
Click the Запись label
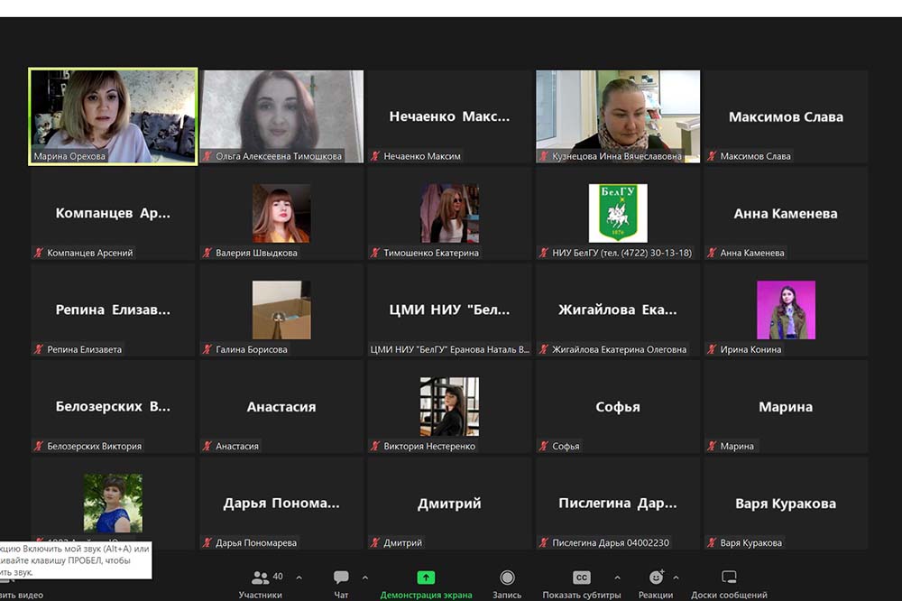(507, 595)
